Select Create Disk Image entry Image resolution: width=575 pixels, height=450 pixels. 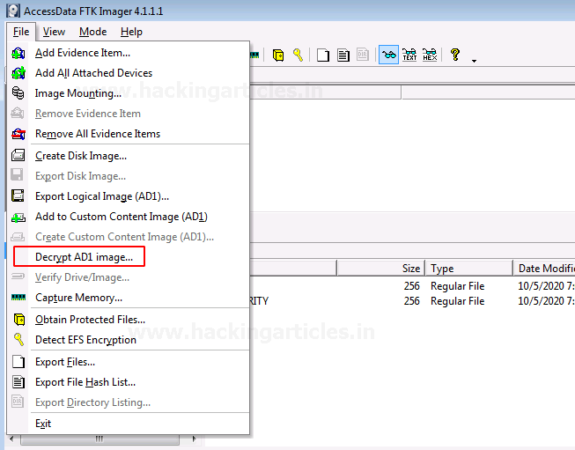(x=128, y=156)
